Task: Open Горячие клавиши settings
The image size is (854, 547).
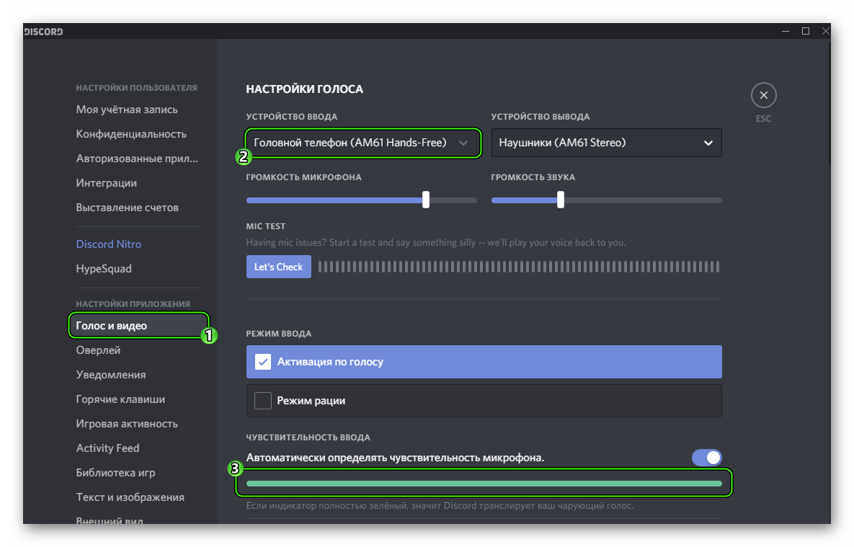Action: 120,399
